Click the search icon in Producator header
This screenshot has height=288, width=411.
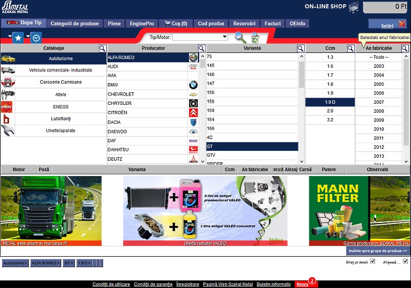(201, 48)
